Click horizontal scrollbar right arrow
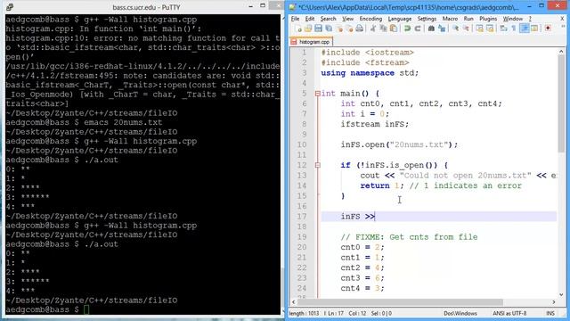Image resolution: width=570 pixels, height=321 pixels. coord(554,302)
